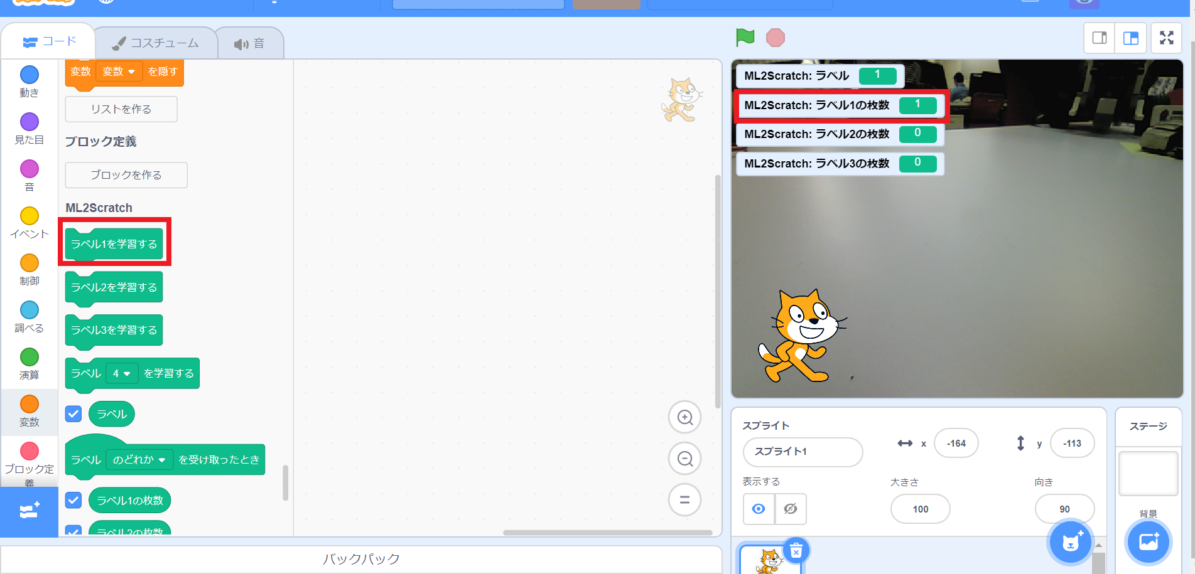1195x574 pixels.
Task: Select the 動き (Motion) category
Action: point(30,82)
